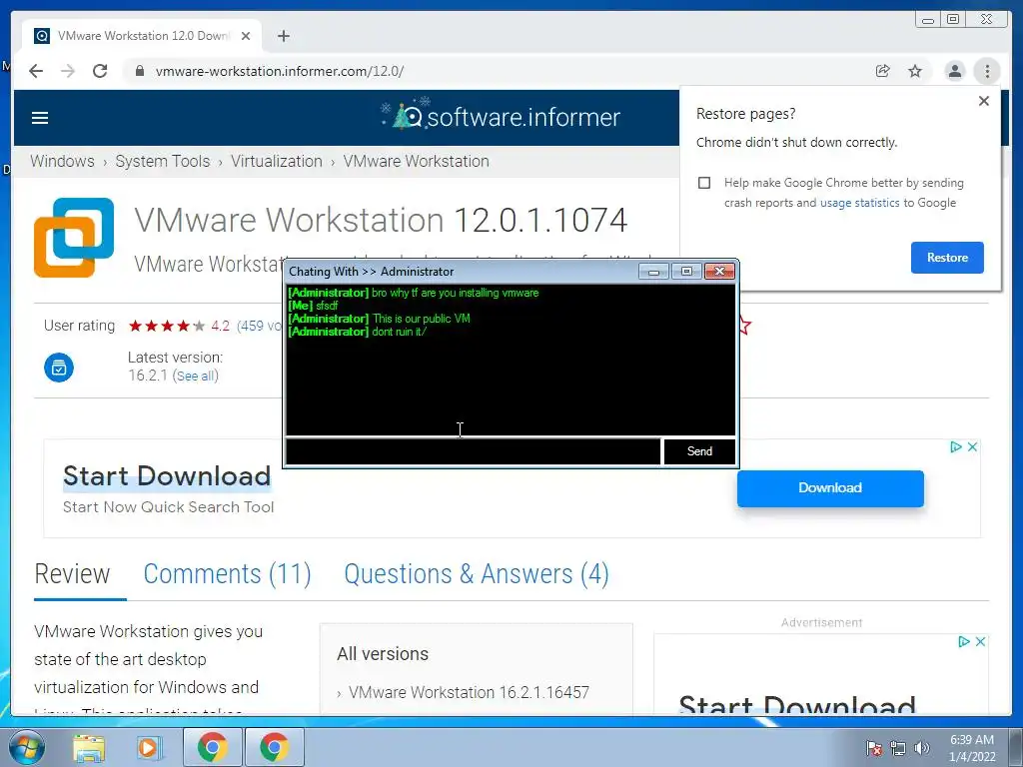Switch to the Review tab
Viewport: 1023px width, 767px height.
click(x=72, y=574)
